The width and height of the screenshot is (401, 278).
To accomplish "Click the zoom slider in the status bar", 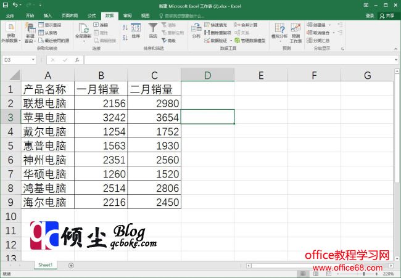I will click(357, 274).
